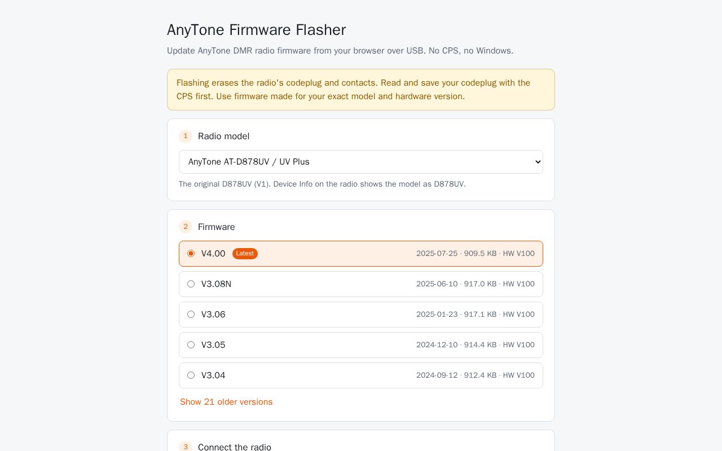The width and height of the screenshot is (722, 451).
Task: Select the V4.00 firmware radio button
Action: (x=191, y=254)
